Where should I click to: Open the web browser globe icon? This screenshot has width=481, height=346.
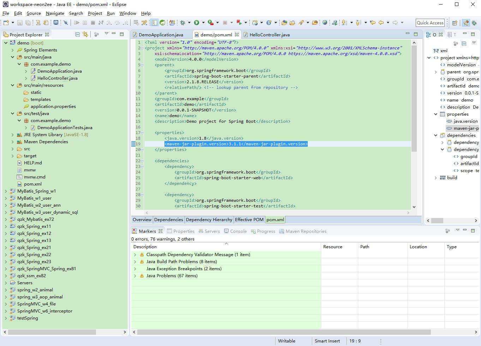[325, 23]
